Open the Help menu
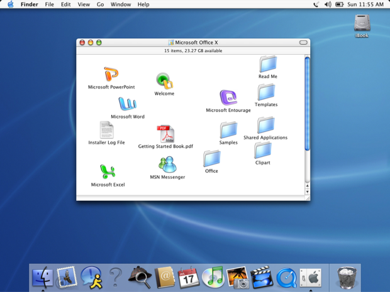Screen dimensions: 390x292 click(143, 4)
